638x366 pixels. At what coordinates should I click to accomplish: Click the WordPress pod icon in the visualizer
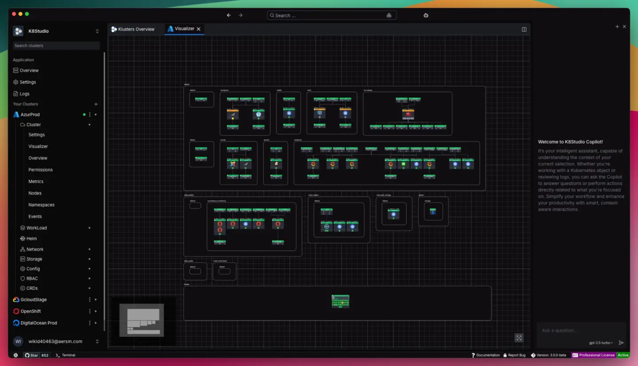click(x=259, y=114)
